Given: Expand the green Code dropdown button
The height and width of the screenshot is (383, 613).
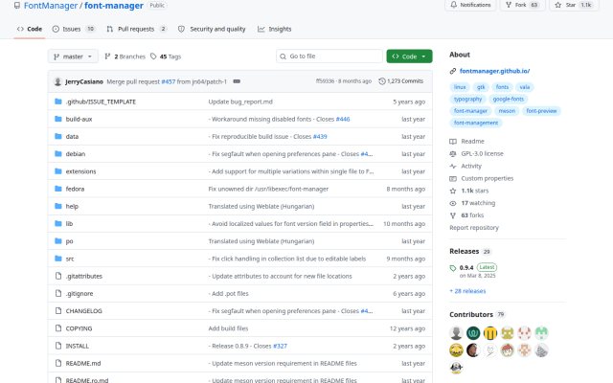Looking at the screenshot, I should [409, 56].
